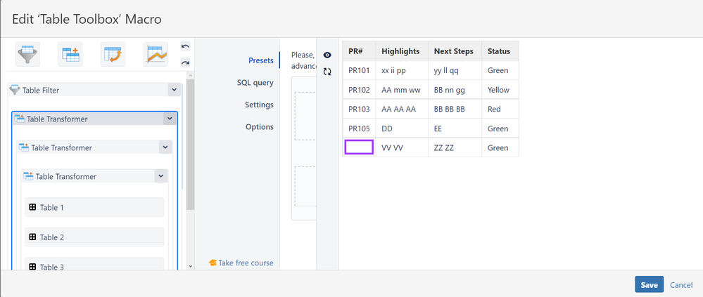Image resolution: width=703 pixels, height=297 pixels.
Task: Click the PR# column header
Action: [x=359, y=51]
